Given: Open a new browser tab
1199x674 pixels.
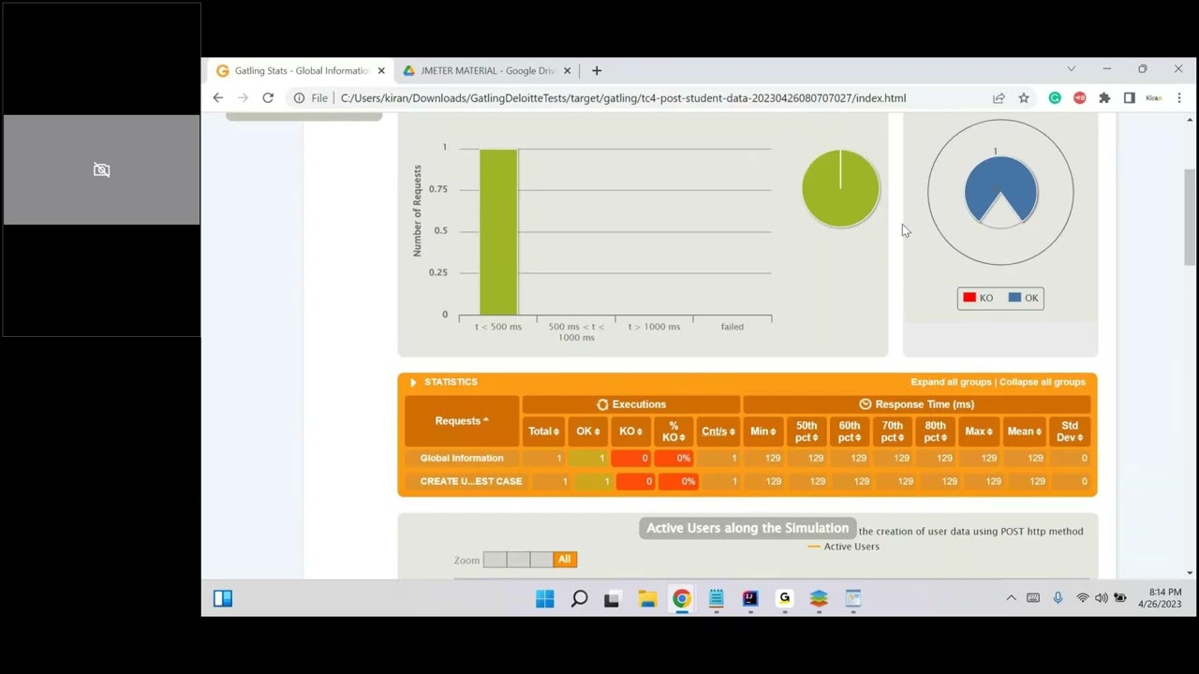Looking at the screenshot, I should click(x=597, y=70).
